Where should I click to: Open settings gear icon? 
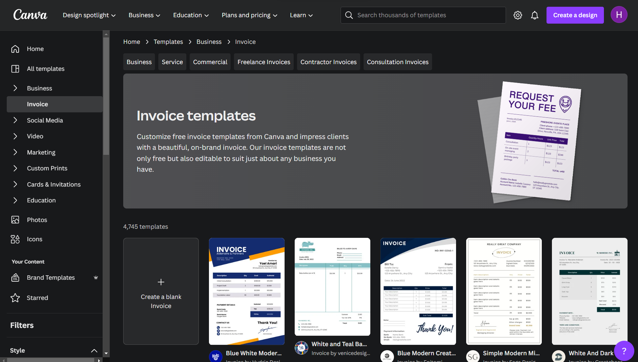tap(517, 15)
